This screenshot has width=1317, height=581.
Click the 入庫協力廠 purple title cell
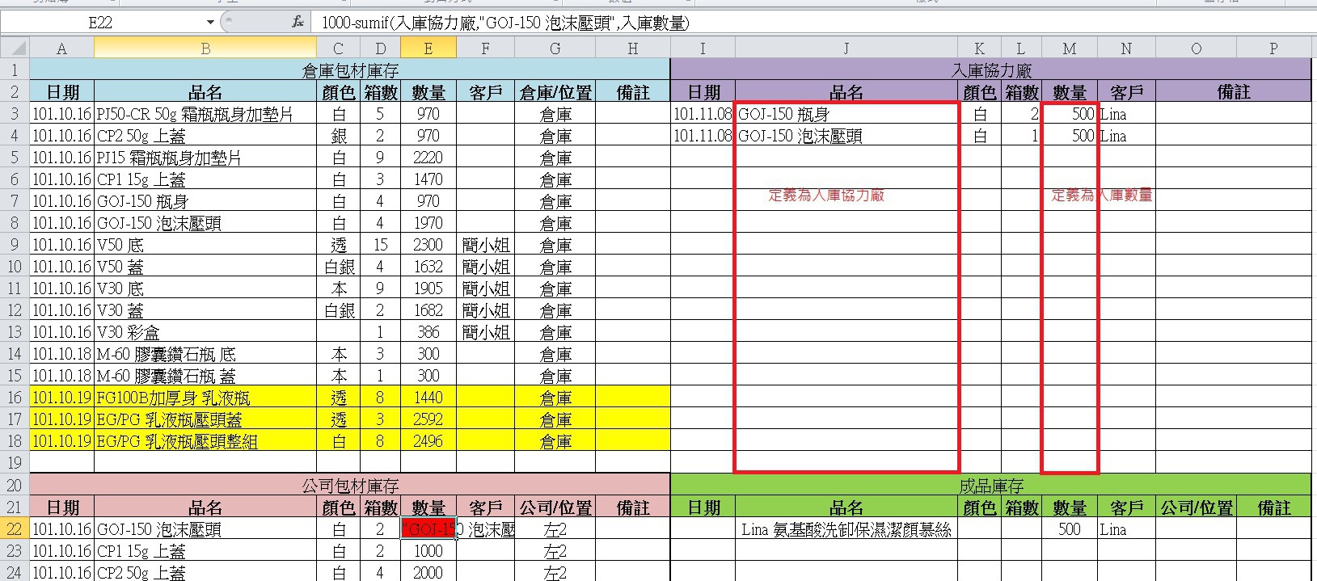tap(990, 70)
